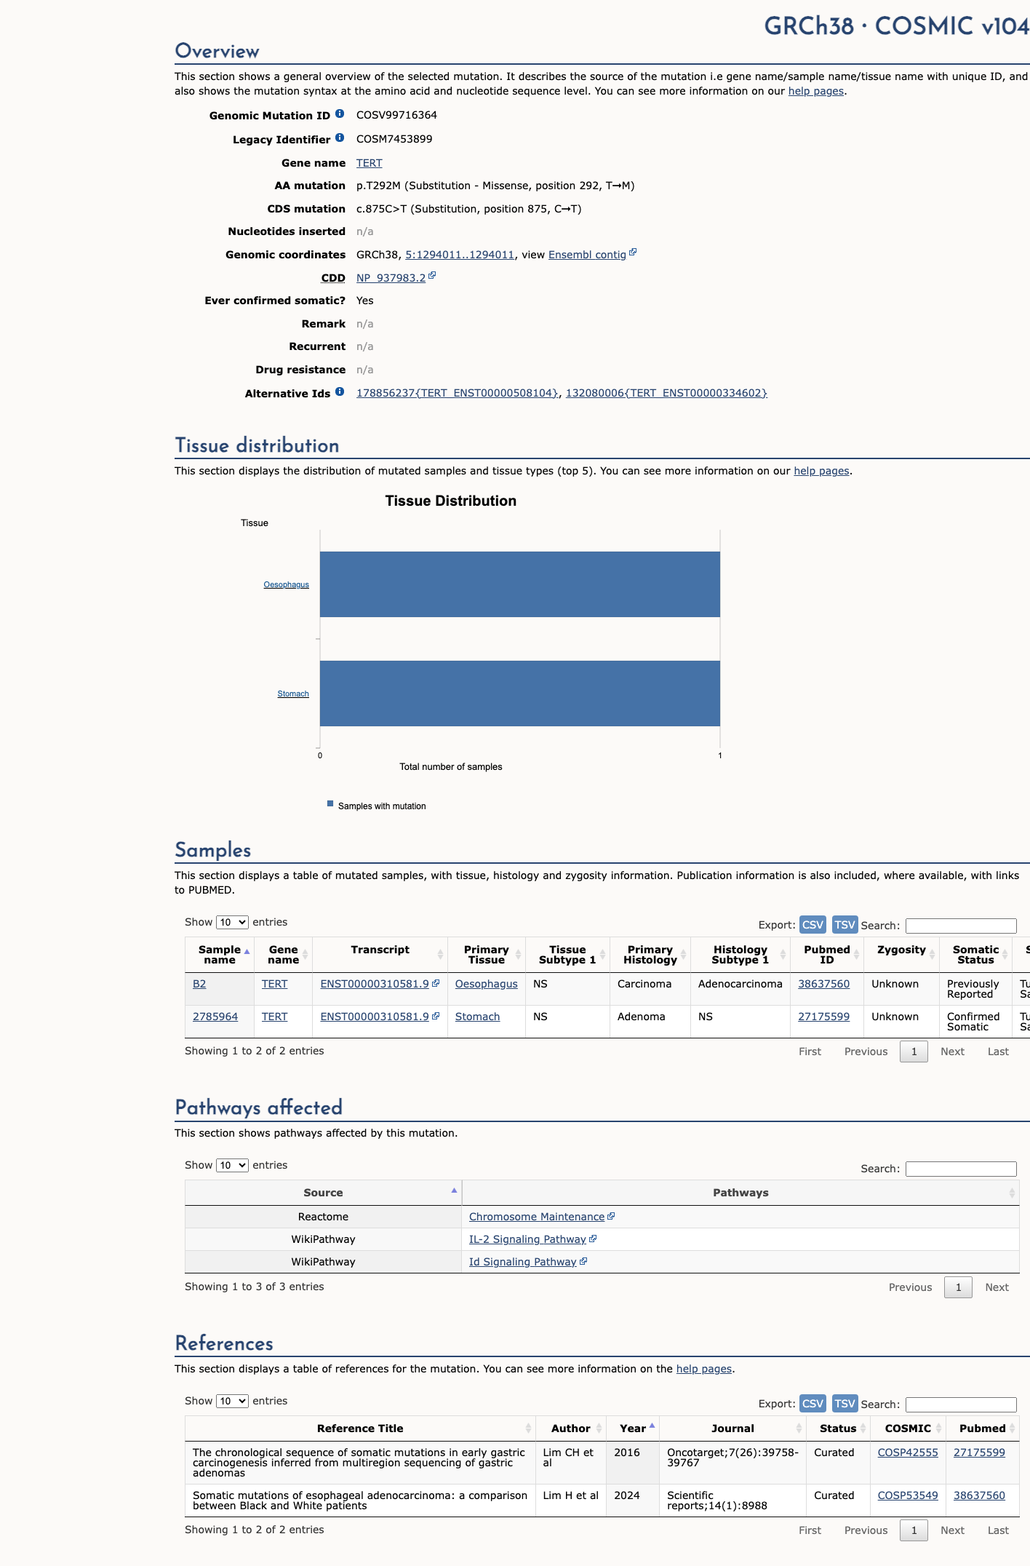Open COSP42555 COSMIC reference link
Image resolution: width=1030 pixels, height=1566 pixels.
tap(908, 1452)
